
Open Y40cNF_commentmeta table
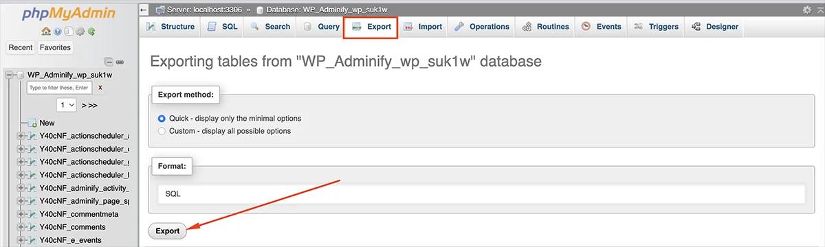click(x=79, y=214)
